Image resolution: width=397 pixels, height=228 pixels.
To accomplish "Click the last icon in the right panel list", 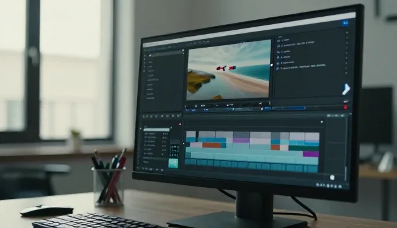I will (278, 68).
